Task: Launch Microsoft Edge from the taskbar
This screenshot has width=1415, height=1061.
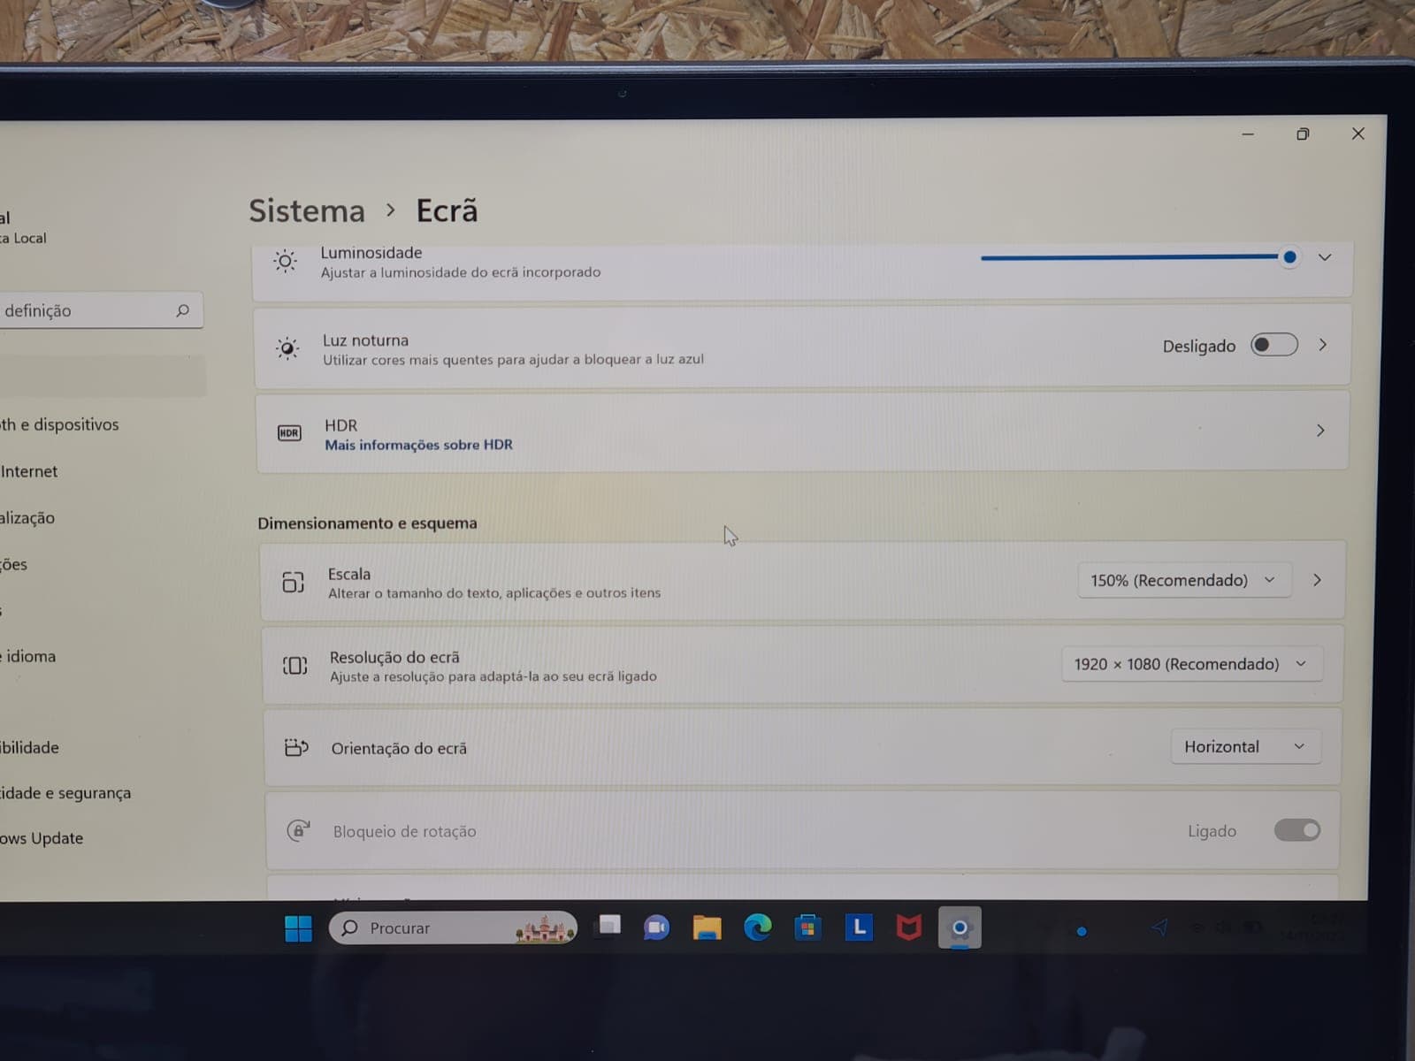Action: click(757, 927)
